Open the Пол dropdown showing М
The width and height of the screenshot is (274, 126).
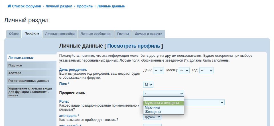point(148,85)
